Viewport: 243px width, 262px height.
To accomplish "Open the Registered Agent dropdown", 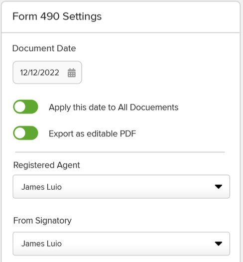I will point(121,187).
